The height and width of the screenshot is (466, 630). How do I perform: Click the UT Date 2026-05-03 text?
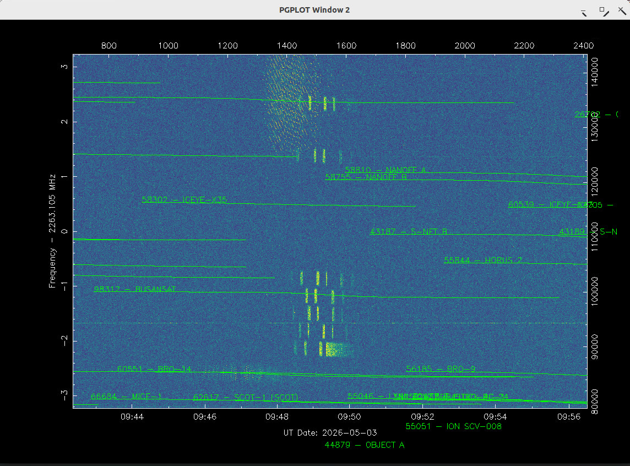(330, 433)
